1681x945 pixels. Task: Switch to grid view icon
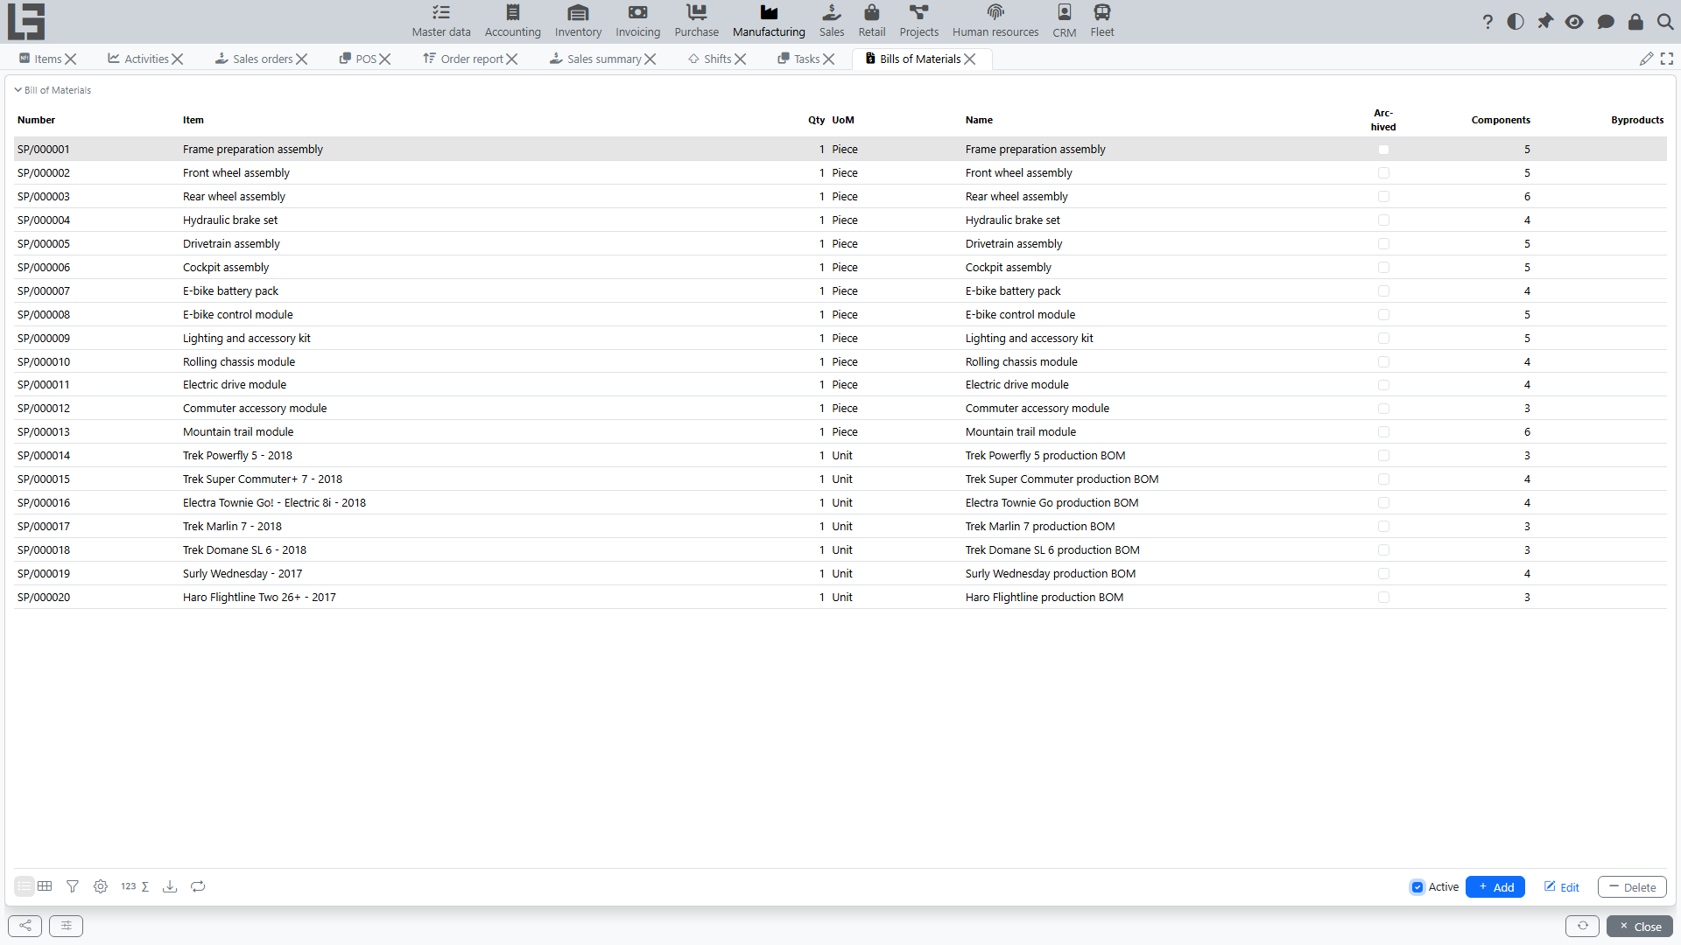click(x=45, y=886)
